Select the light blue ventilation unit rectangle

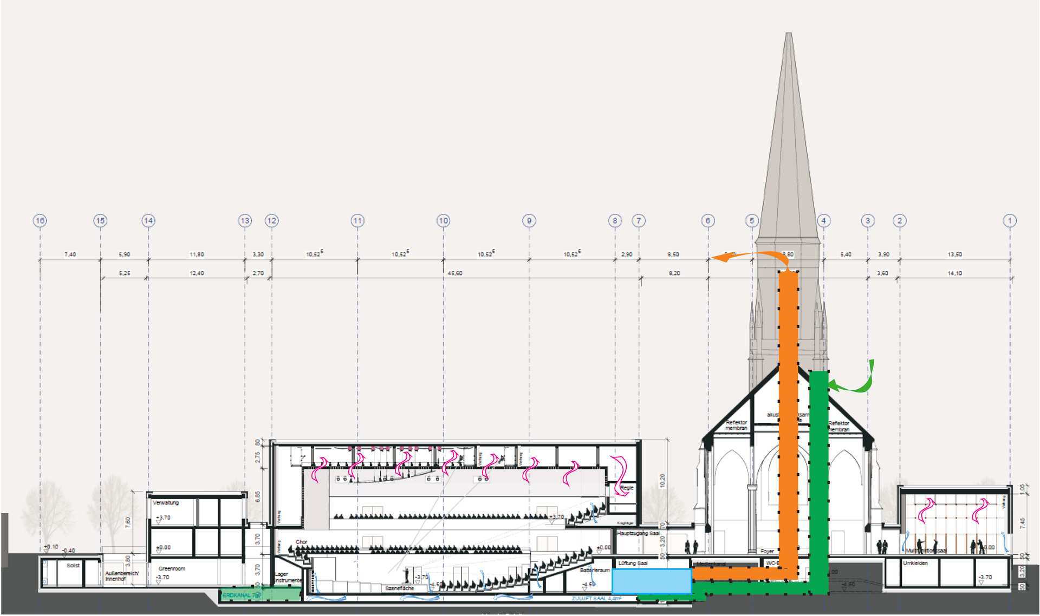click(652, 581)
